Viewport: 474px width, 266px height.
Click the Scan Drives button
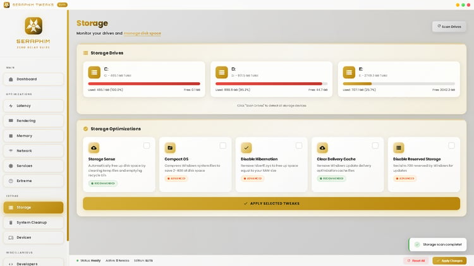tap(449, 27)
